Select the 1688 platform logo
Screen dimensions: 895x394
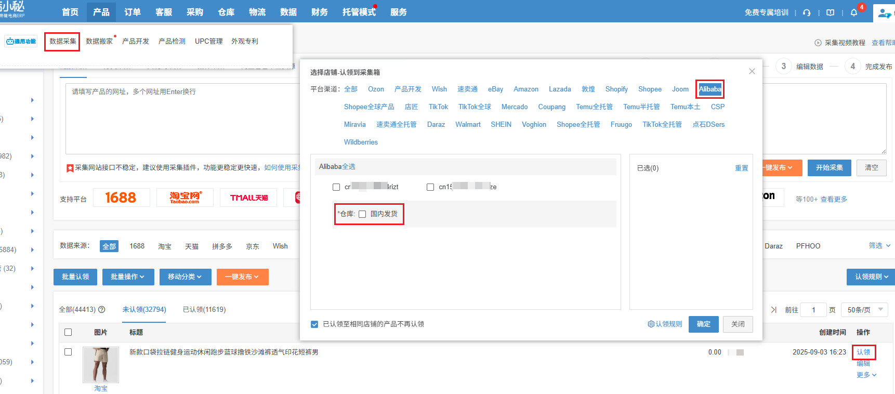[121, 198]
